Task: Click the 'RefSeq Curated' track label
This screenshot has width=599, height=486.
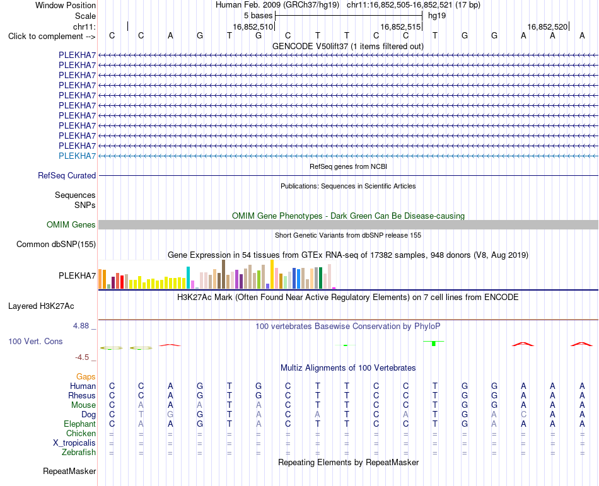Action: (67, 176)
